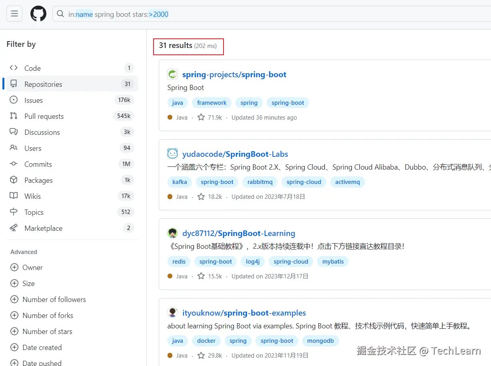Viewport: 491px width, 366px height.
Task: Click the 18.2k star count
Action: 210,196
